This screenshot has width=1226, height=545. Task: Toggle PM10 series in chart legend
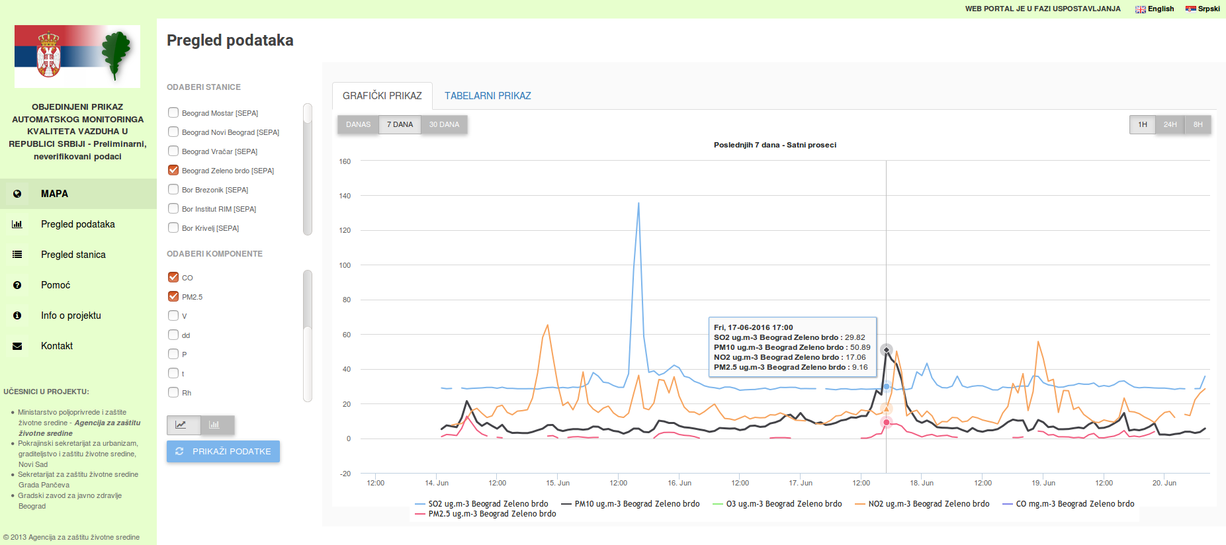click(x=631, y=504)
